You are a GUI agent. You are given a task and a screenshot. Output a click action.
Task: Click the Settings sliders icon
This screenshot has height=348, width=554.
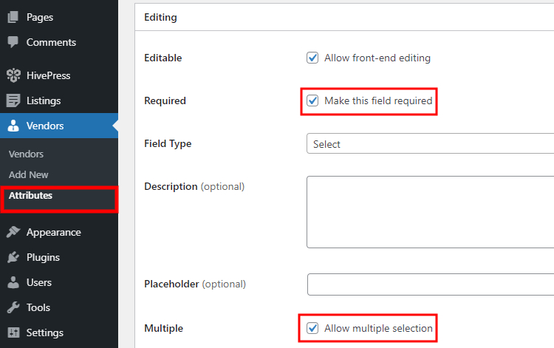pyautogui.click(x=13, y=332)
